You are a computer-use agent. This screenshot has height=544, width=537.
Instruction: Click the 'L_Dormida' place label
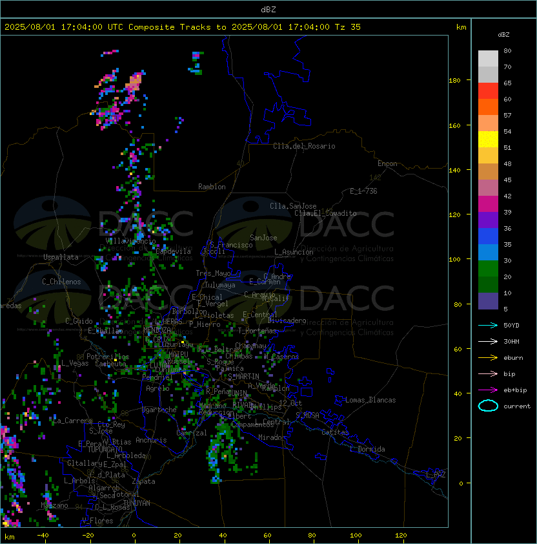[367, 449]
